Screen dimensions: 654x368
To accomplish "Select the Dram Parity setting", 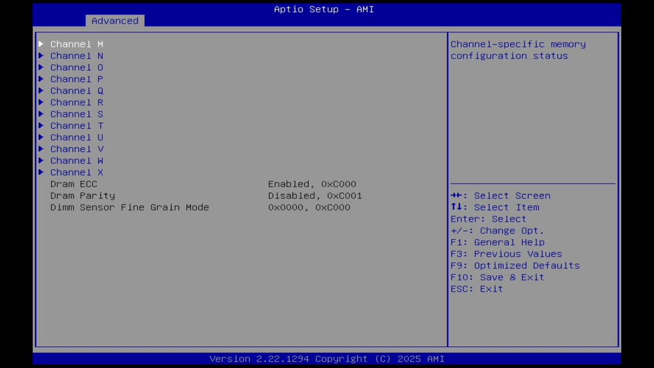I will [82, 196].
